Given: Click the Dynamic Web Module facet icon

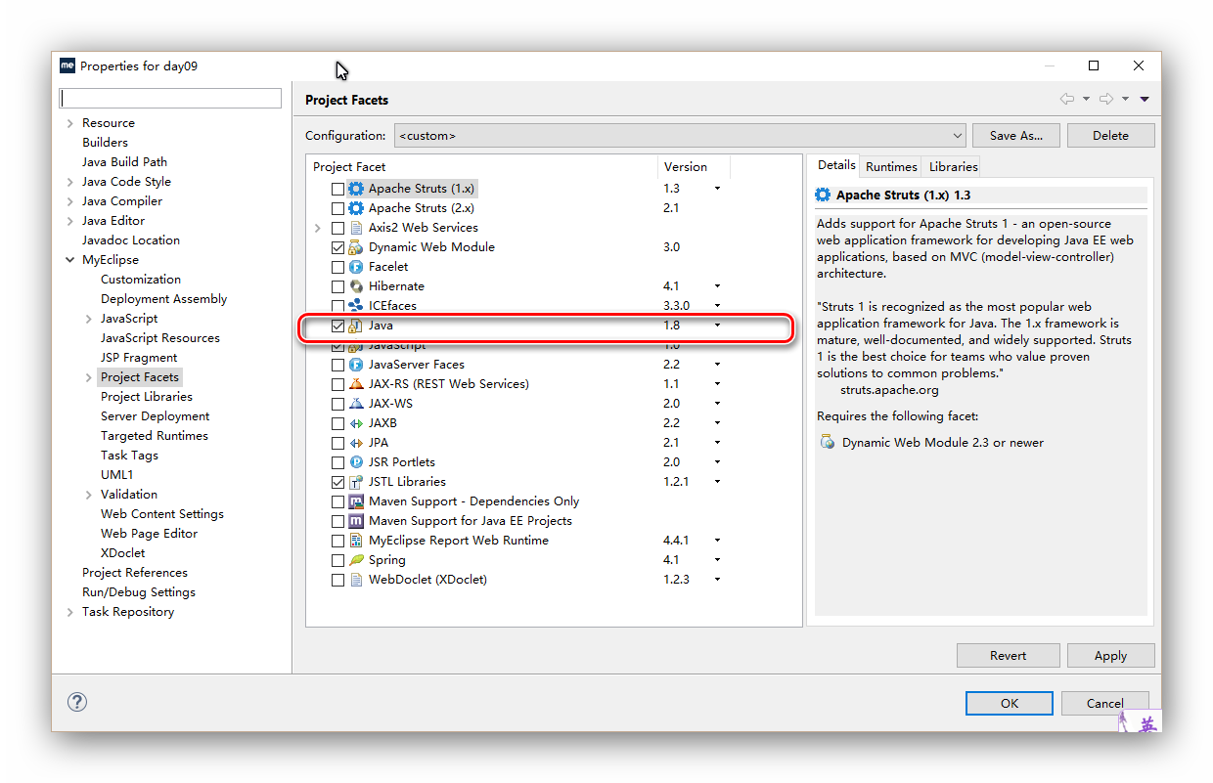Looking at the screenshot, I should pos(356,247).
